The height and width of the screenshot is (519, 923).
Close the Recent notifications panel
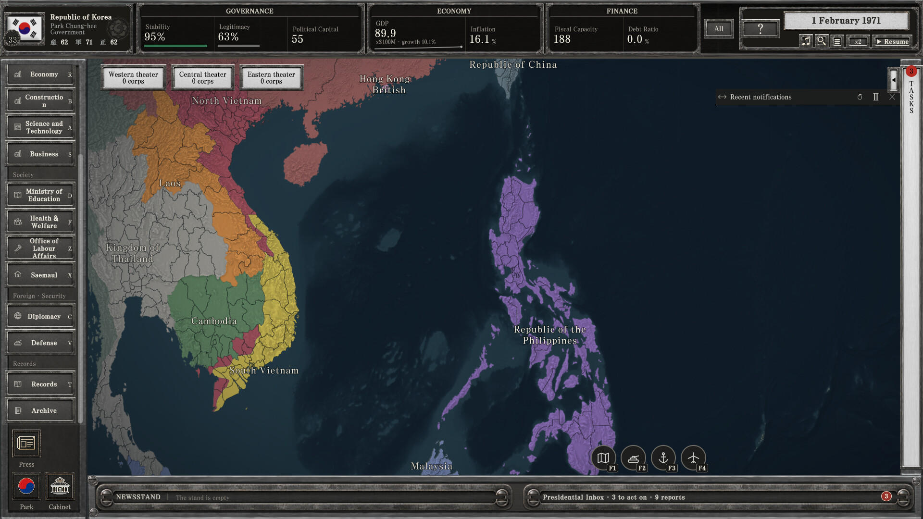(x=892, y=97)
